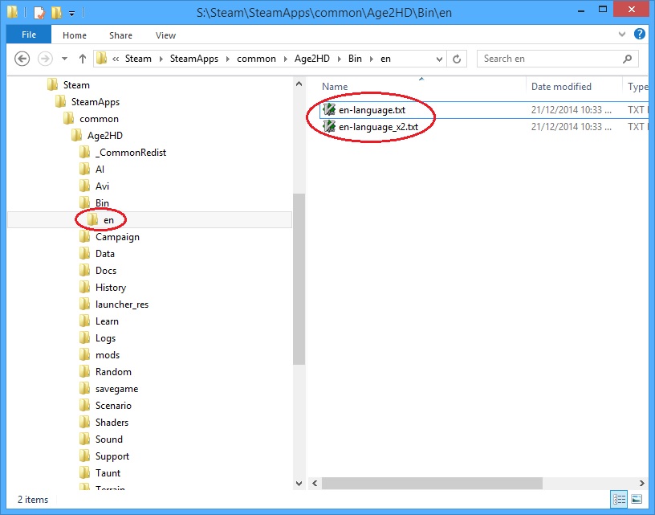Click the Docs folder icon

(84, 271)
